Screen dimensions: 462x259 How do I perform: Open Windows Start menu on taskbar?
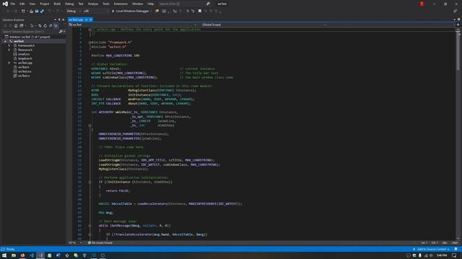[4, 255]
